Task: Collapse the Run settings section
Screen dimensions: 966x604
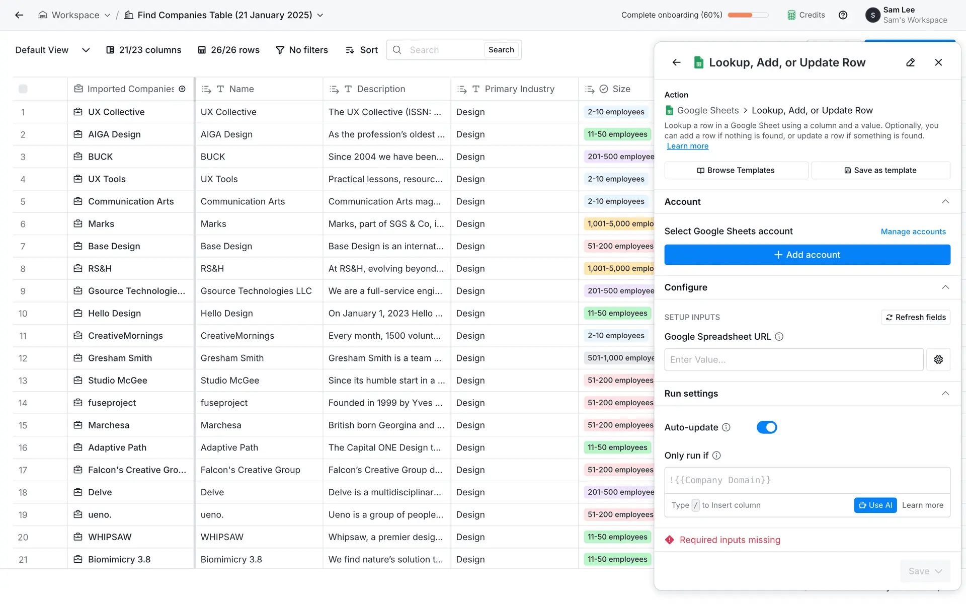Action: pos(945,394)
